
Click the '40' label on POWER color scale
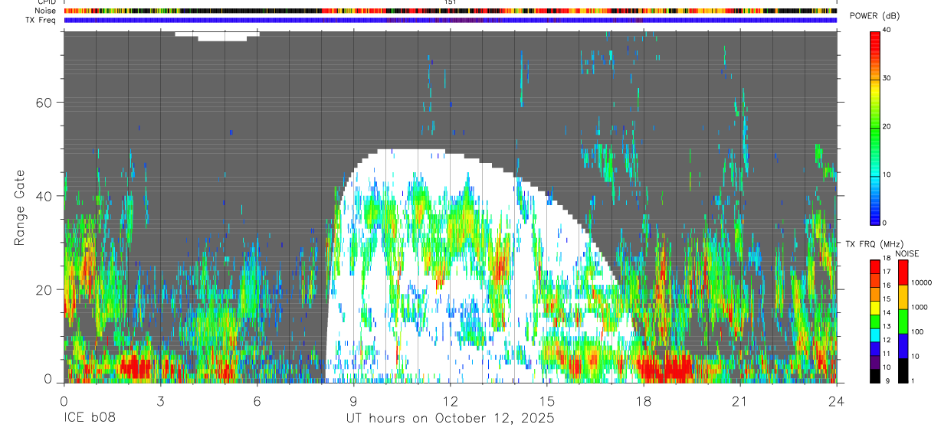click(x=887, y=31)
